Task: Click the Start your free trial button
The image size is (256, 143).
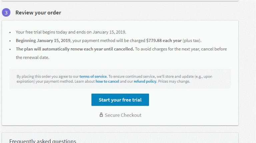Action: (x=120, y=100)
